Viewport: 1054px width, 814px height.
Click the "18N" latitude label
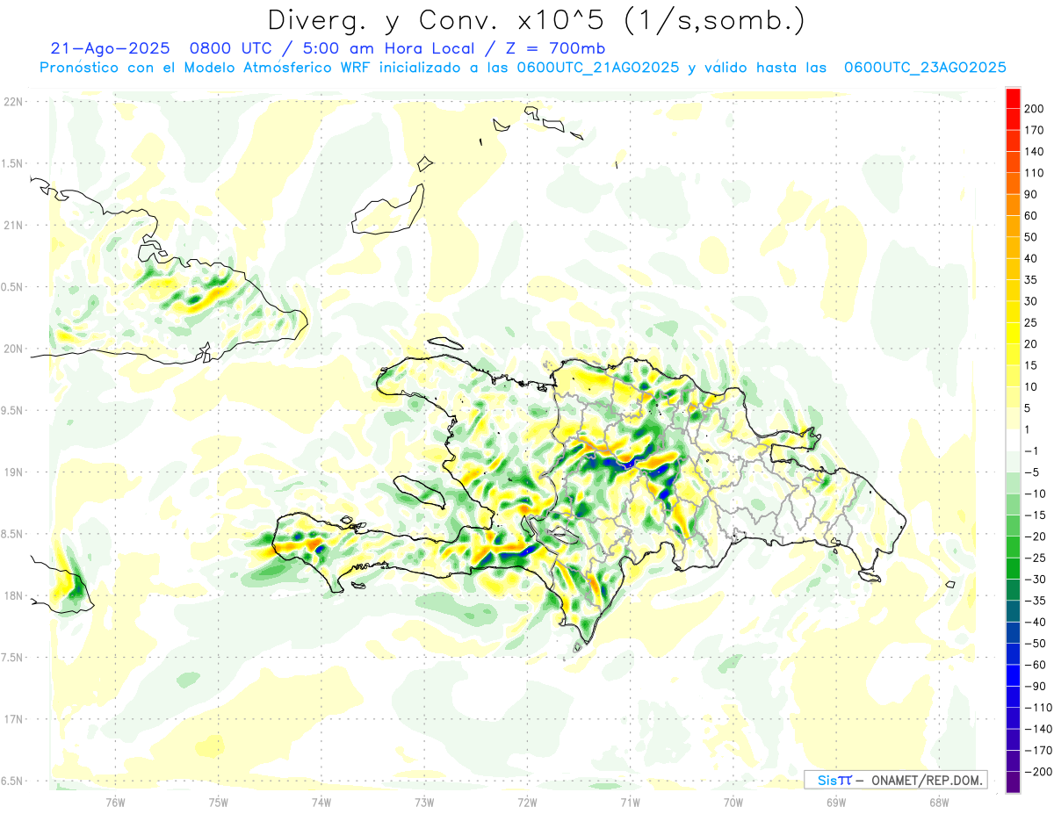(x=13, y=595)
